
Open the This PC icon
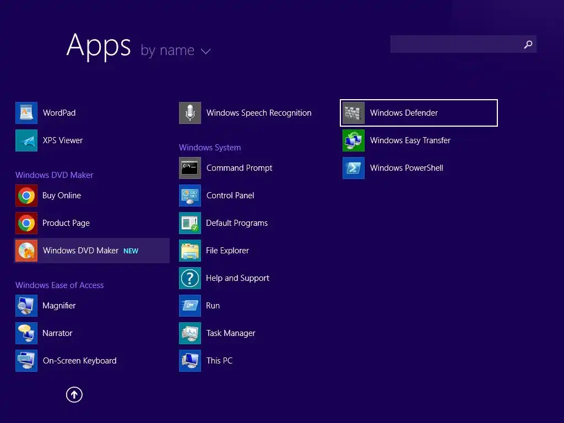[190, 360]
